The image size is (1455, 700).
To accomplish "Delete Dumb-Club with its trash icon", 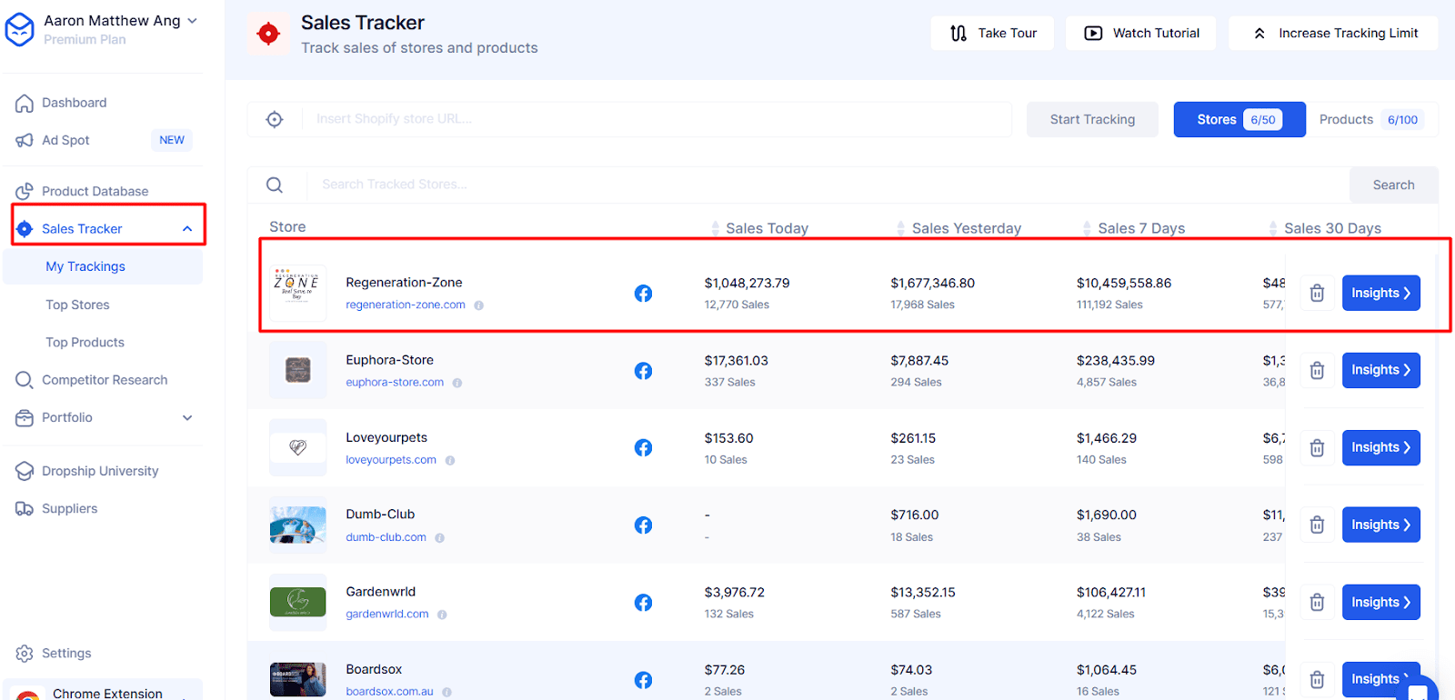I will (x=1317, y=525).
